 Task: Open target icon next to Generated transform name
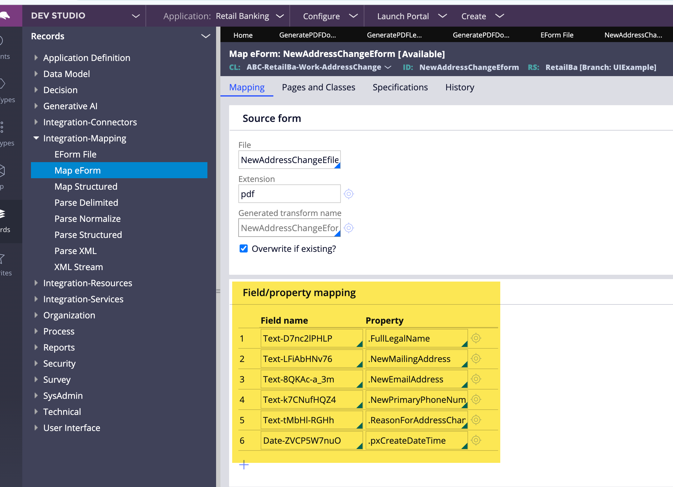349,228
